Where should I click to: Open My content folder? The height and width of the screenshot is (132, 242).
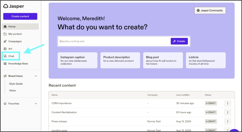click(x=15, y=34)
